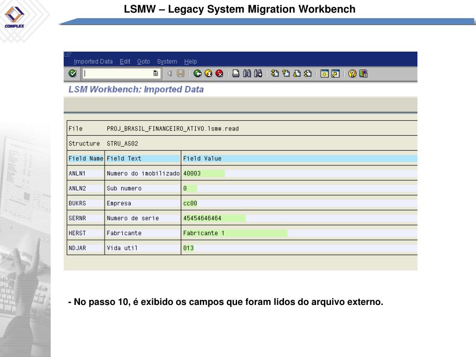Cancel with the red Cancel icon
The width and height of the screenshot is (476, 357).
point(219,73)
